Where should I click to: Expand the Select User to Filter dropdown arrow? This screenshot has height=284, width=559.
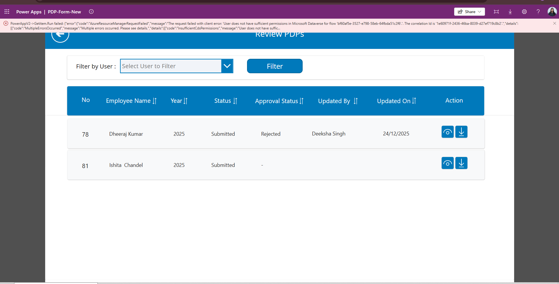227,66
